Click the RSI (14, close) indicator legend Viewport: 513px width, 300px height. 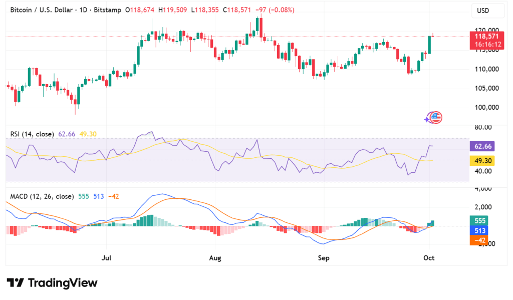32,134
